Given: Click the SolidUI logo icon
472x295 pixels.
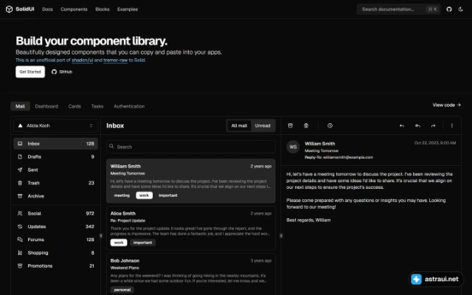Looking at the screenshot, I should [x=9, y=10].
